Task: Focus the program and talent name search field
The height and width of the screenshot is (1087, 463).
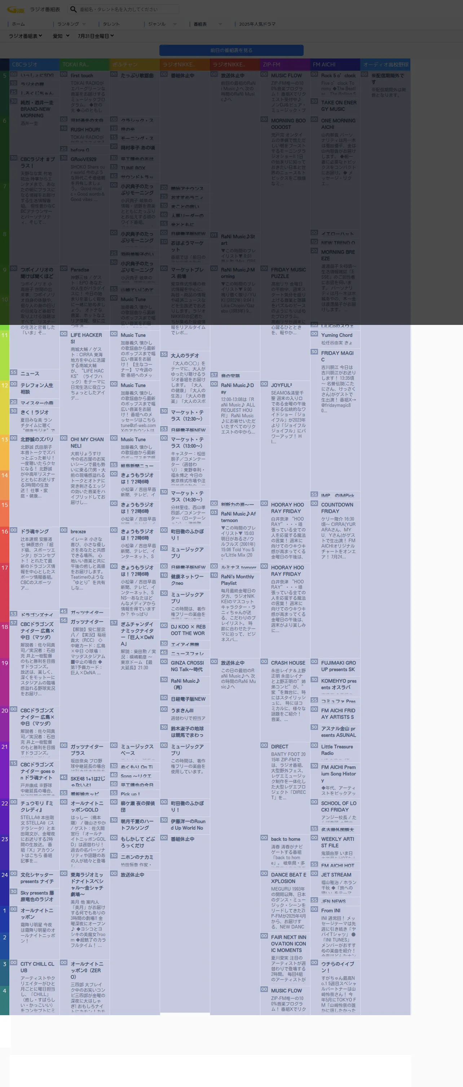Action: [x=128, y=9]
